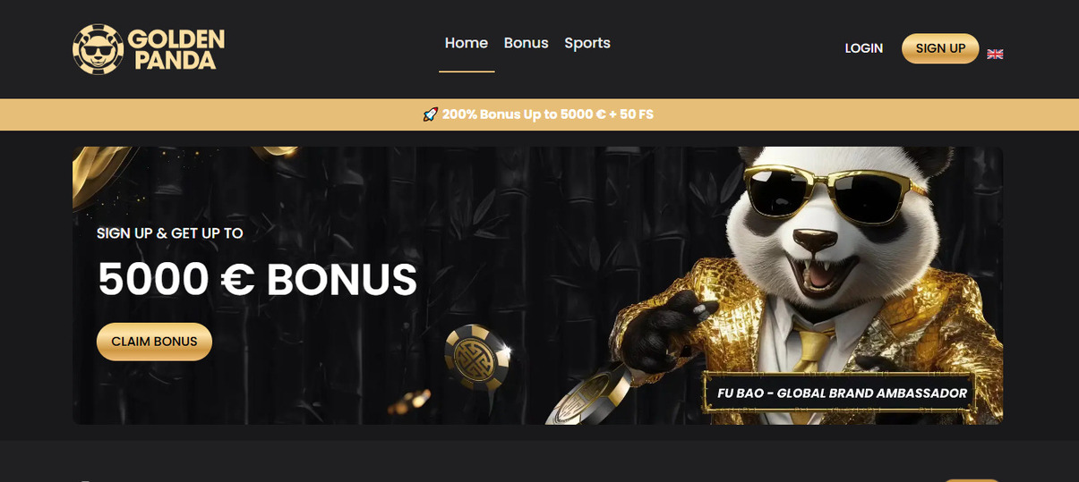Click the SIGN UP button
Image resolution: width=1079 pixels, height=482 pixels.
coord(940,48)
